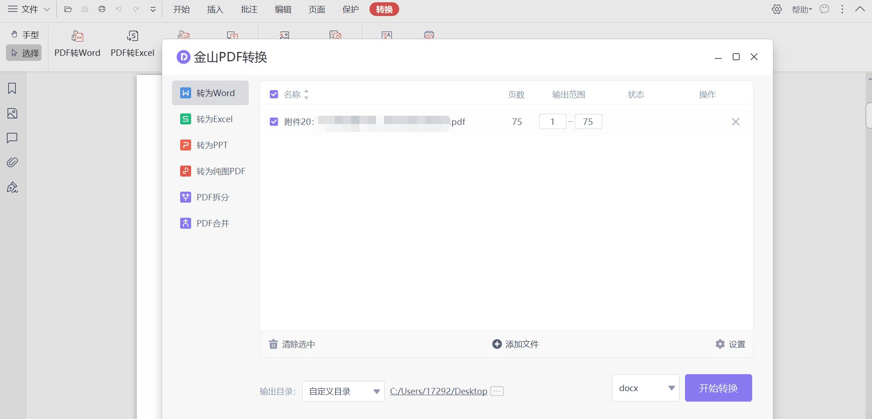This screenshot has width=872, height=419.
Task: Click the print icon in quick toolbar
Action: point(102,10)
